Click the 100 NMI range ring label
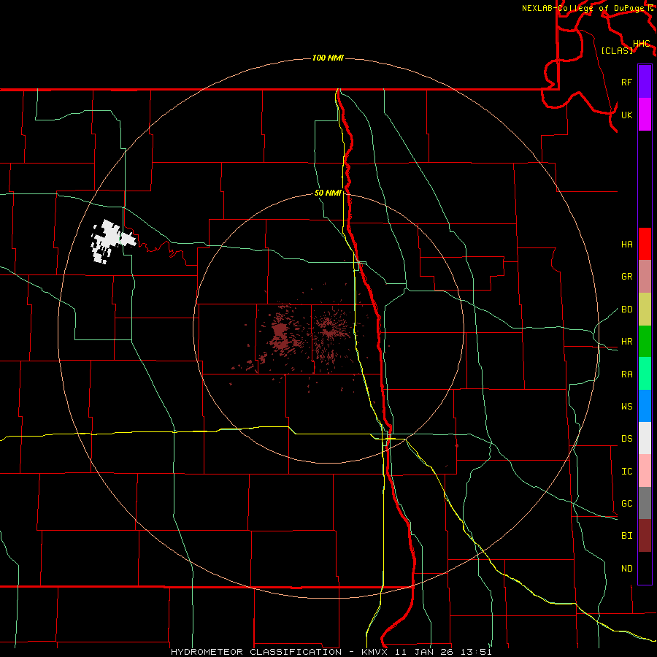Image resolution: width=657 pixels, height=657 pixels. click(328, 58)
